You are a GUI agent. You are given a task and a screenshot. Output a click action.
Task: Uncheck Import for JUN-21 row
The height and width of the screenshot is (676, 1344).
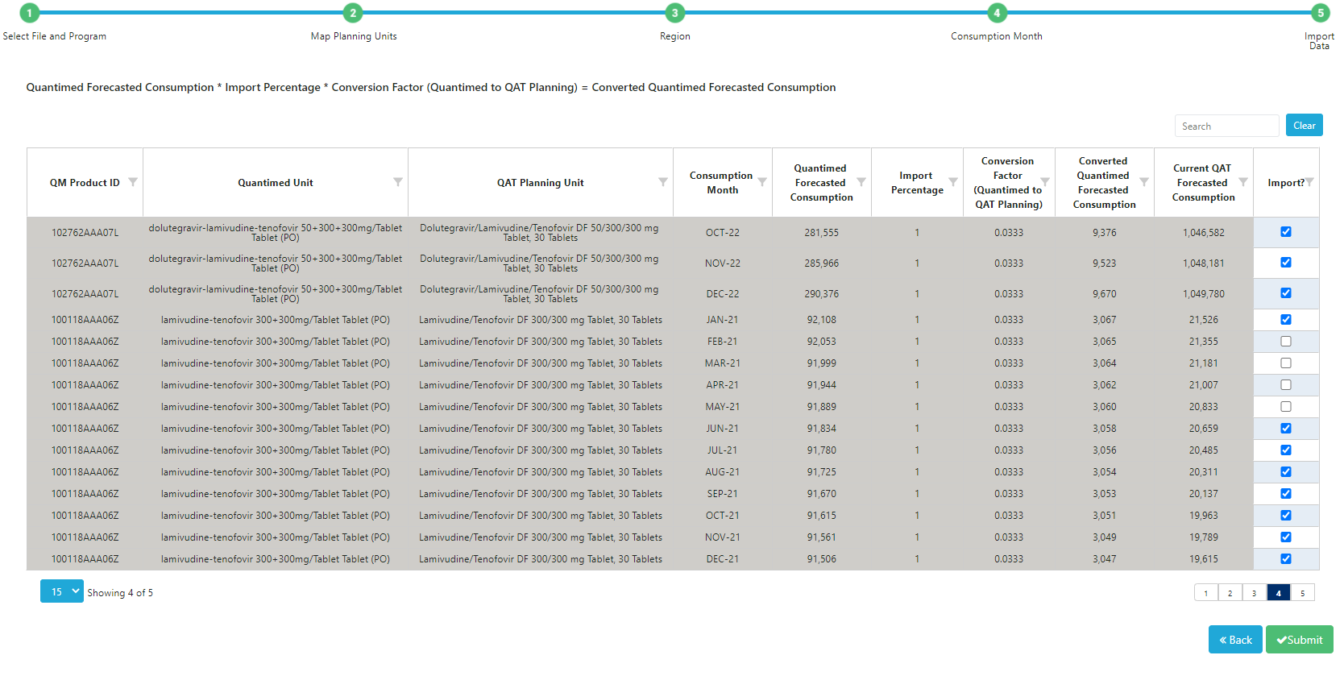pyautogui.click(x=1286, y=429)
